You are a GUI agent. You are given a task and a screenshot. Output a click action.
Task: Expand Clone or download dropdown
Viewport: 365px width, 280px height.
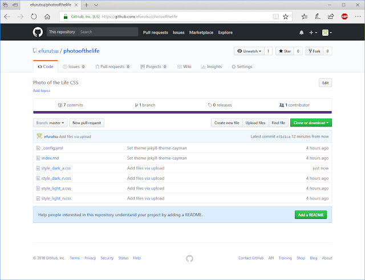click(311, 123)
